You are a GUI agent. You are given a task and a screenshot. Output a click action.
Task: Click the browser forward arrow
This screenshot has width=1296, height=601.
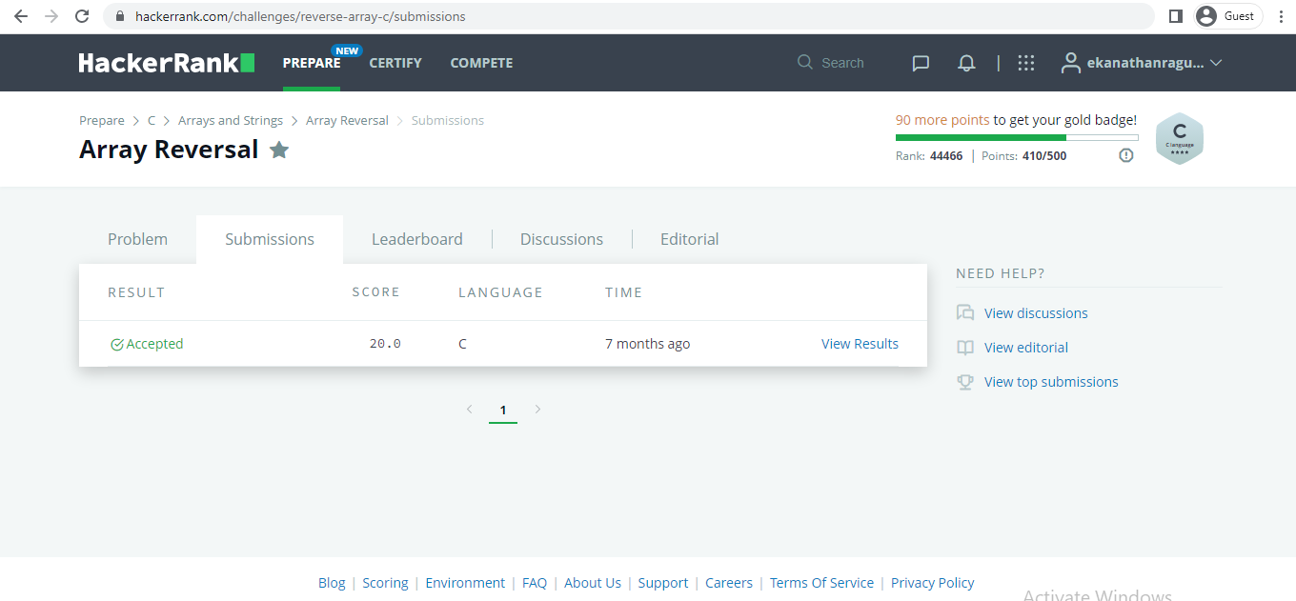(x=51, y=16)
